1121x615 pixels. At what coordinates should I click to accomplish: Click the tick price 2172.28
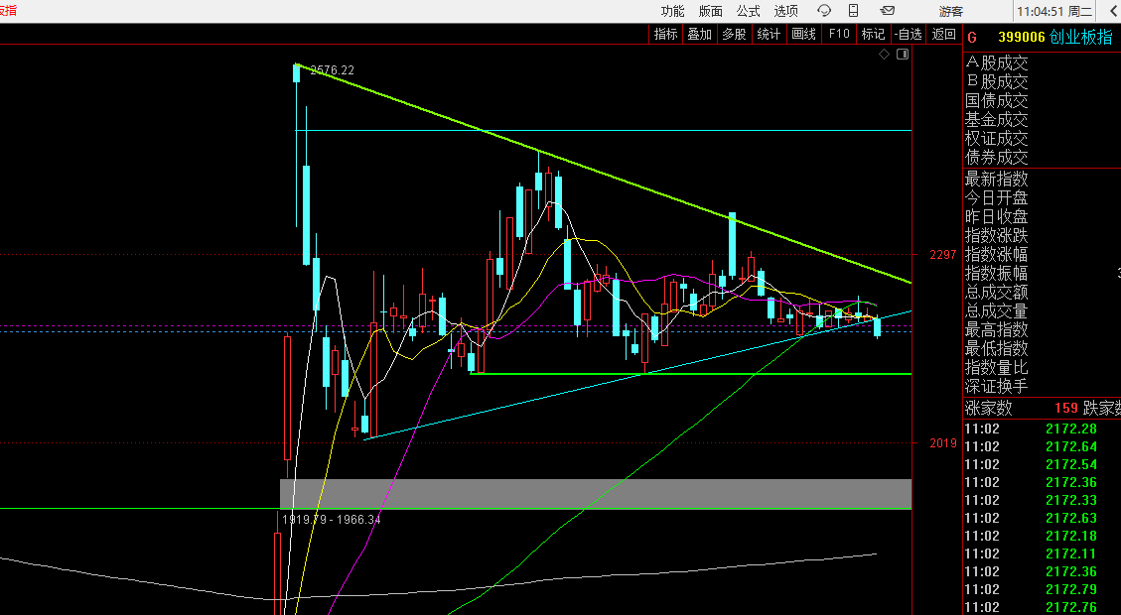coord(1071,429)
